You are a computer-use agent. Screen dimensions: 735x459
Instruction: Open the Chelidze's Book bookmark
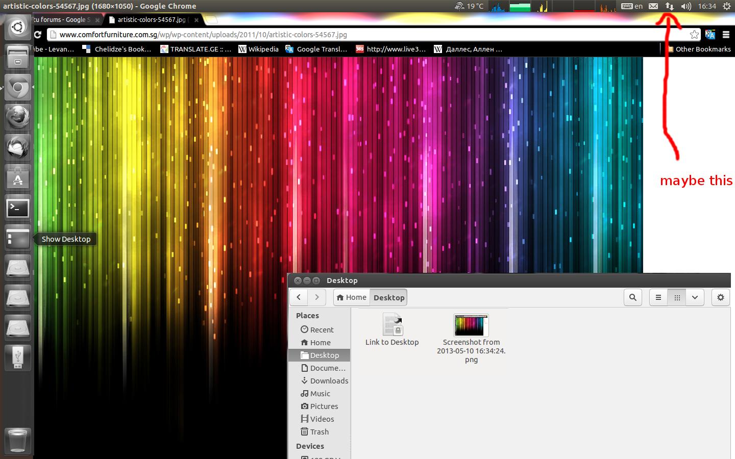(117, 49)
